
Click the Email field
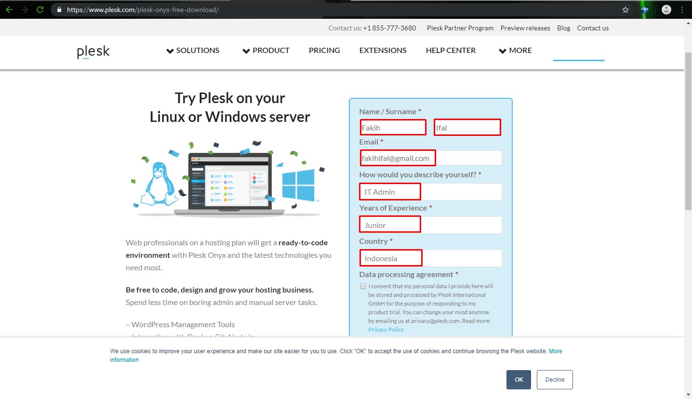click(x=430, y=158)
